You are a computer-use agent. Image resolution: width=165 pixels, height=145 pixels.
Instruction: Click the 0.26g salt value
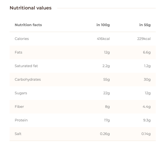[x=105, y=134]
